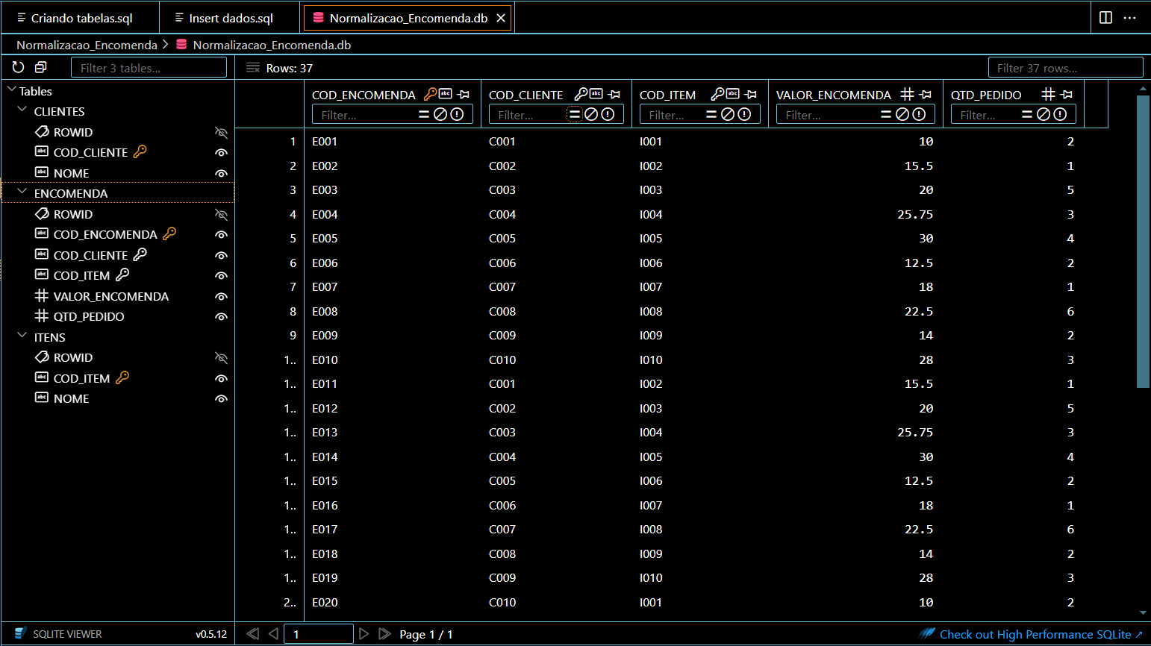
Task: Click the value 25.75 in row E004
Action: pos(915,214)
